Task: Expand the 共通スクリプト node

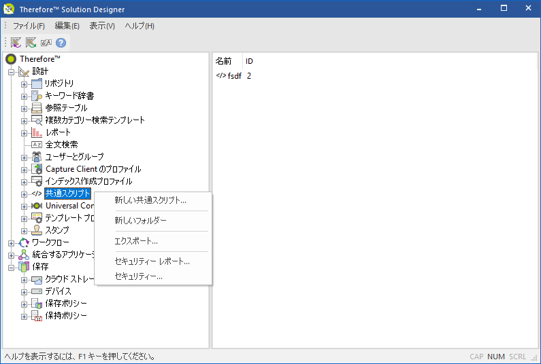Action: click(24, 194)
